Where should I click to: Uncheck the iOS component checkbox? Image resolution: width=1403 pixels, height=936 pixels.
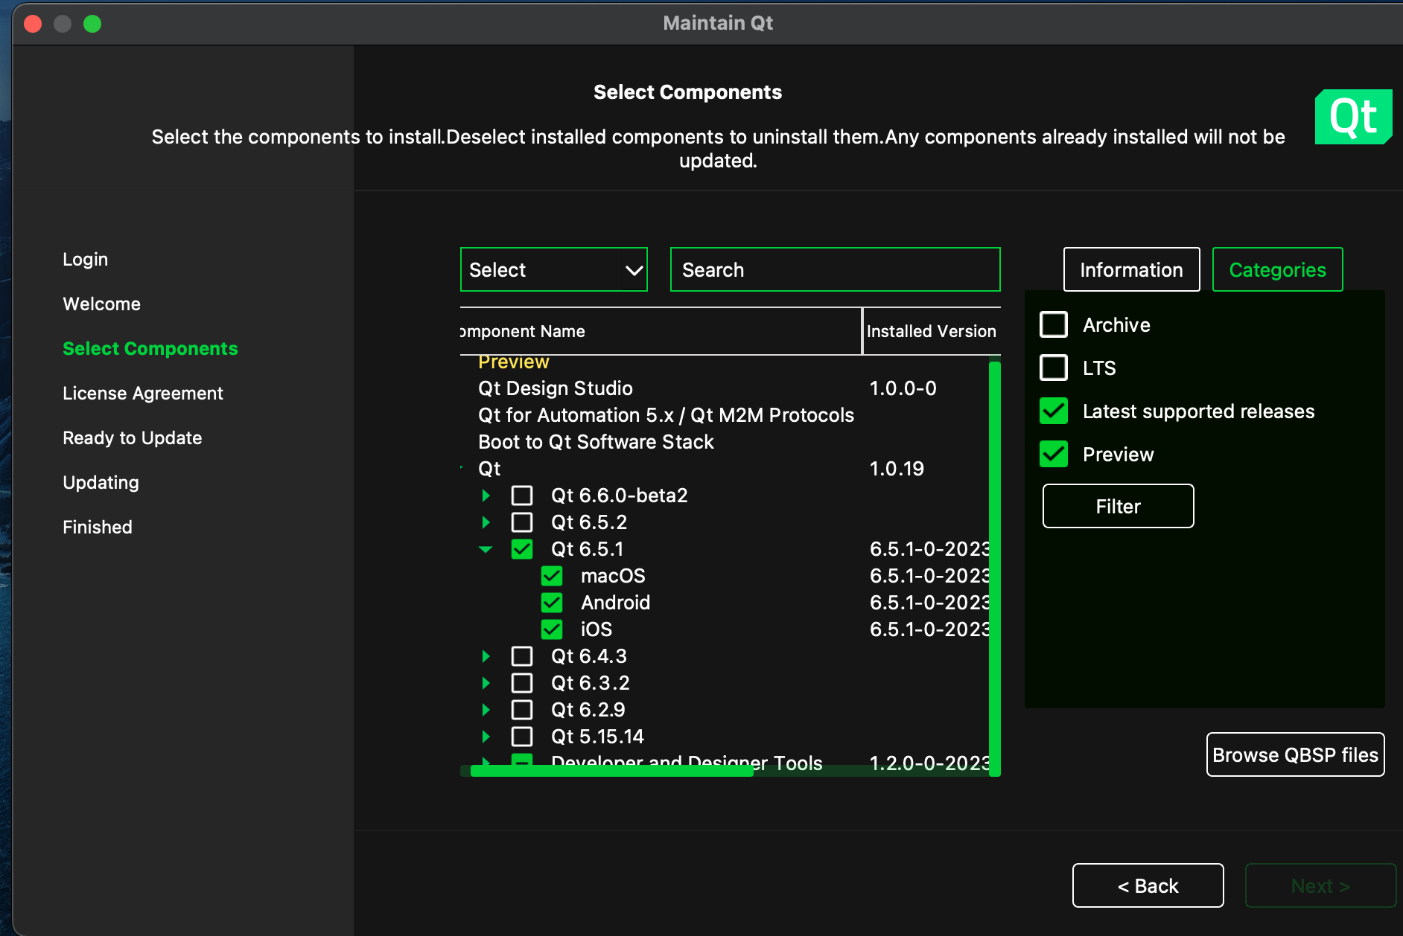click(x=552, y=629)
